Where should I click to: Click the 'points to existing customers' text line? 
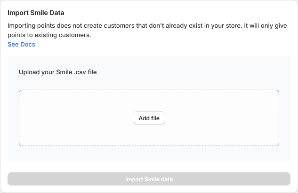(x=49, y=35)
